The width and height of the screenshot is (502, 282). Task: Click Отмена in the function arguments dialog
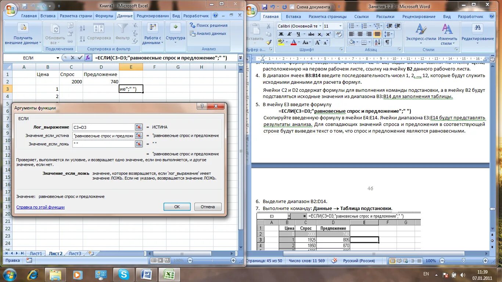click(x=208, y=207)
